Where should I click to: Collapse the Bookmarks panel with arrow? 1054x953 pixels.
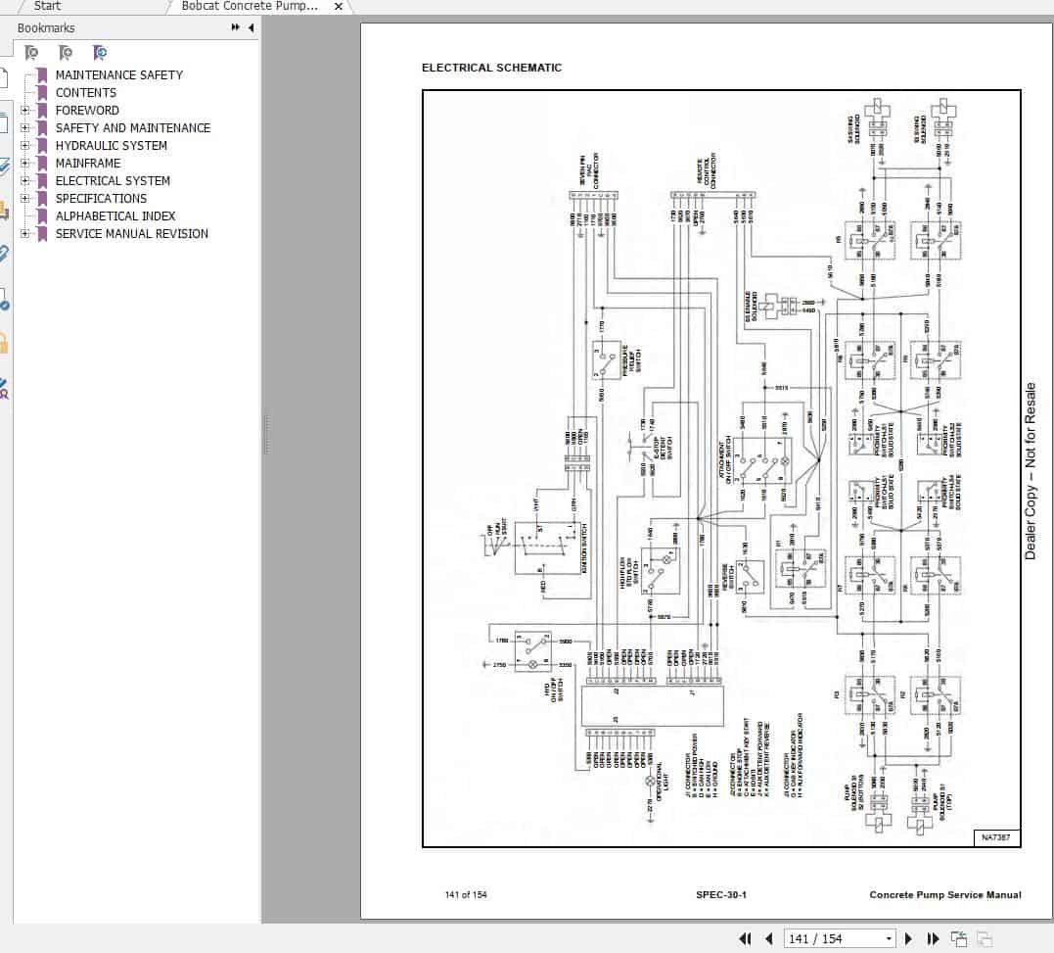(x=251, y=27)
